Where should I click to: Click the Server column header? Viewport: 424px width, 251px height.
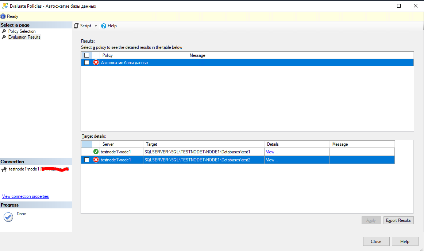point(122,144)
